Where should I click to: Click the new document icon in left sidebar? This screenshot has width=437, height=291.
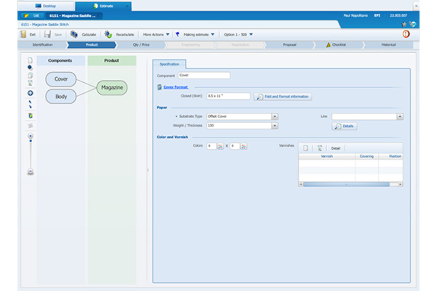pyautogui.click(x=30, y=60)
